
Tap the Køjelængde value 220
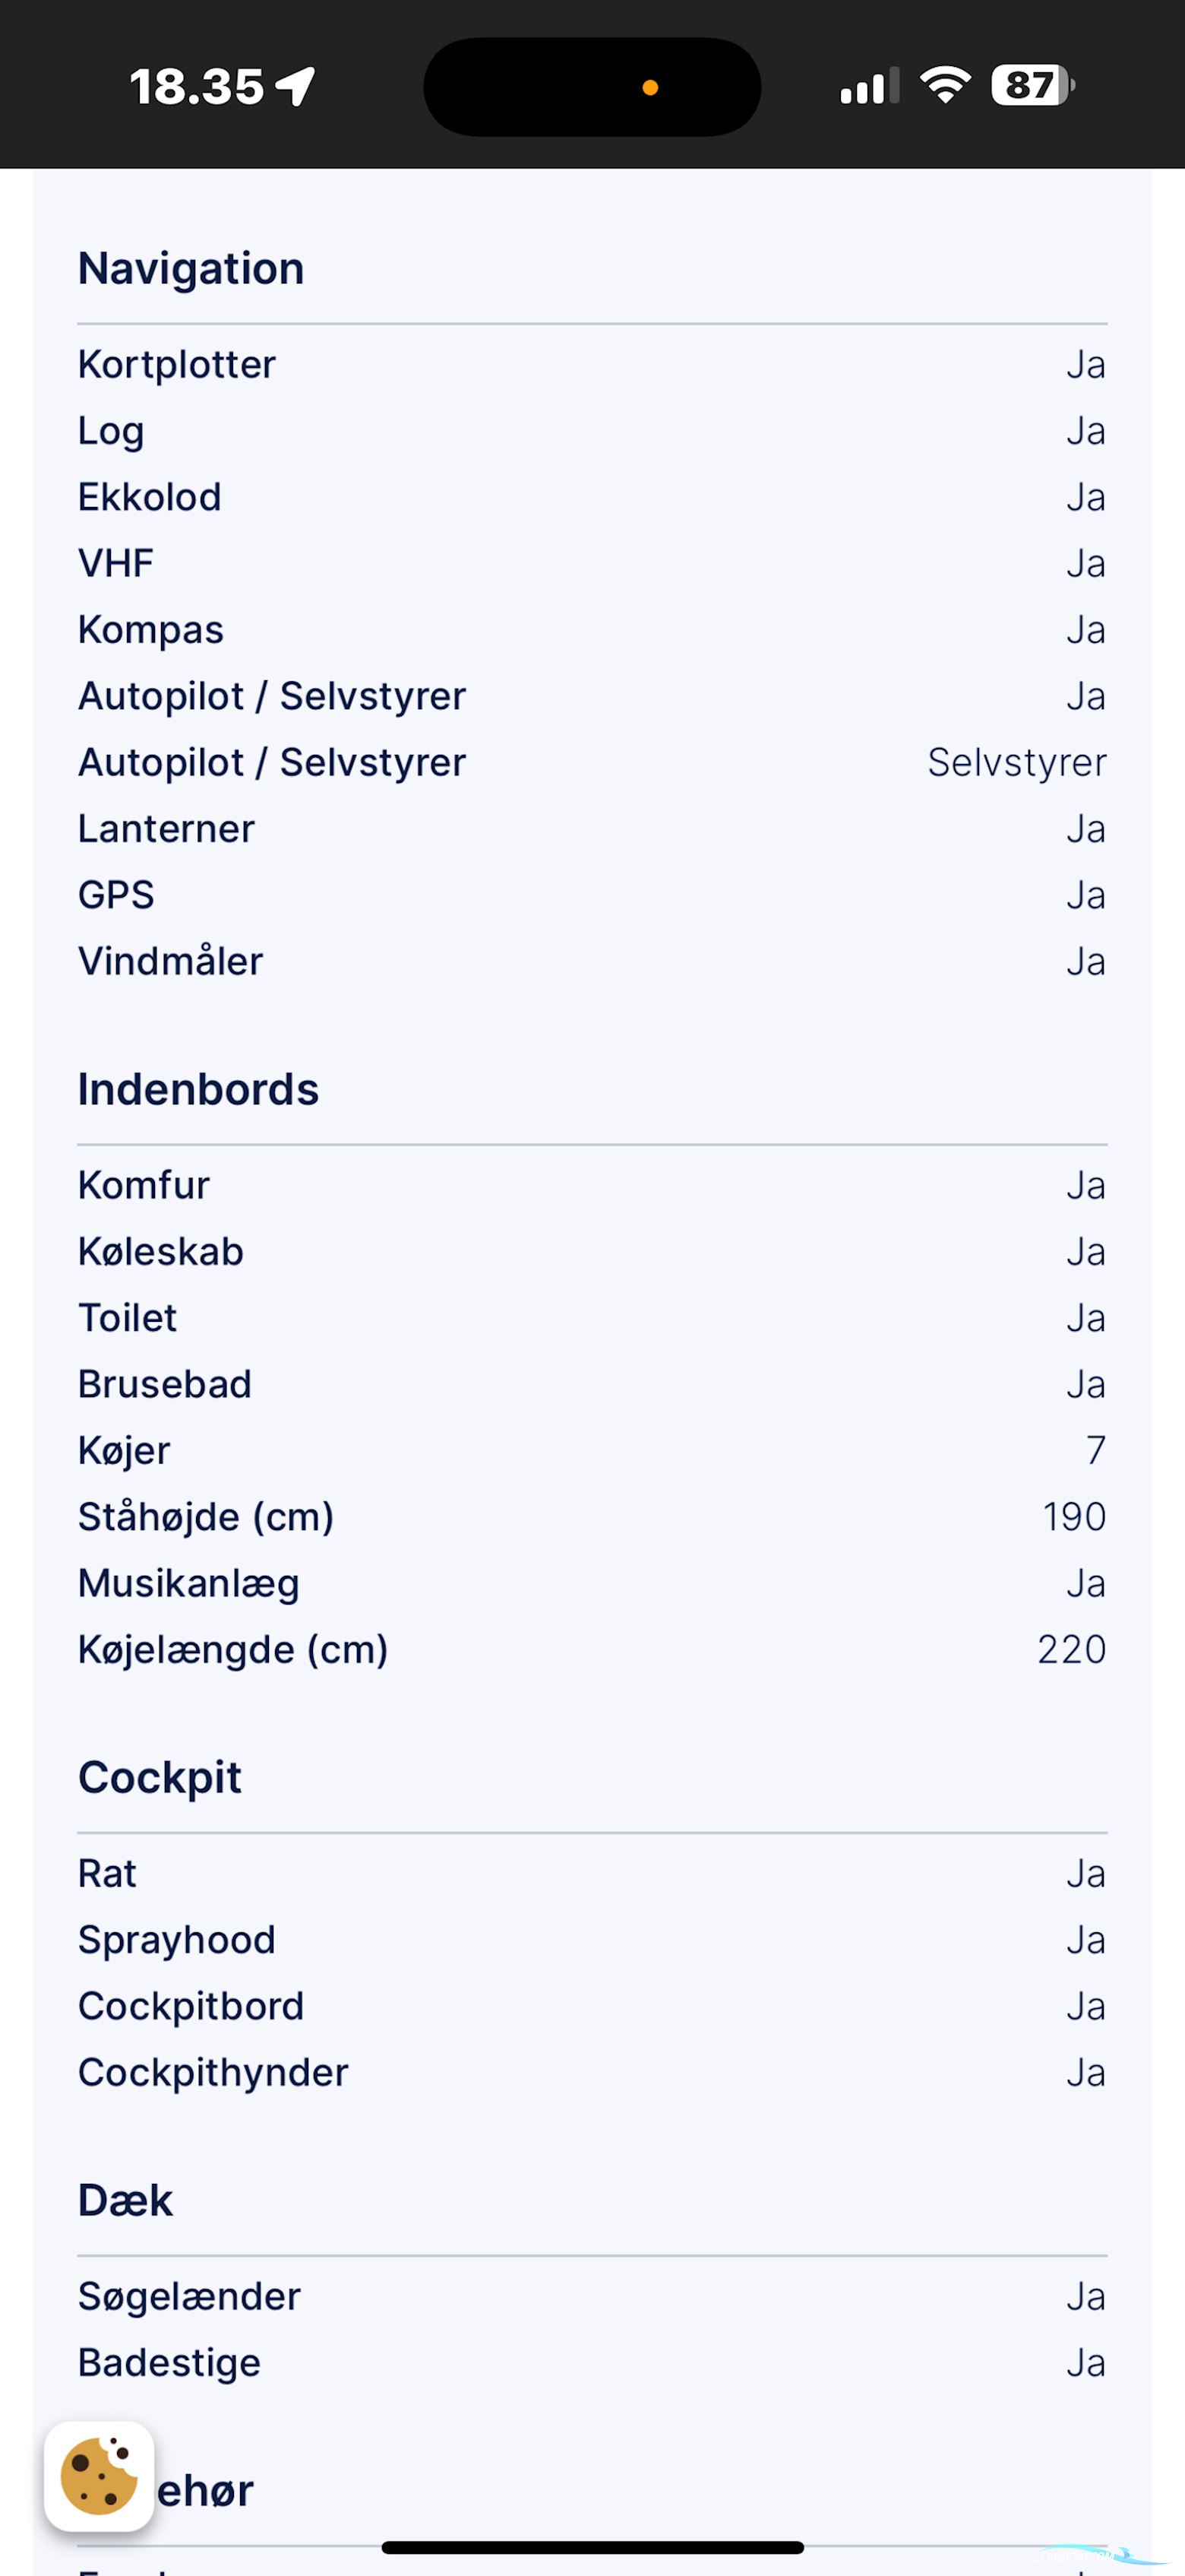(x=1071, y=1649)
